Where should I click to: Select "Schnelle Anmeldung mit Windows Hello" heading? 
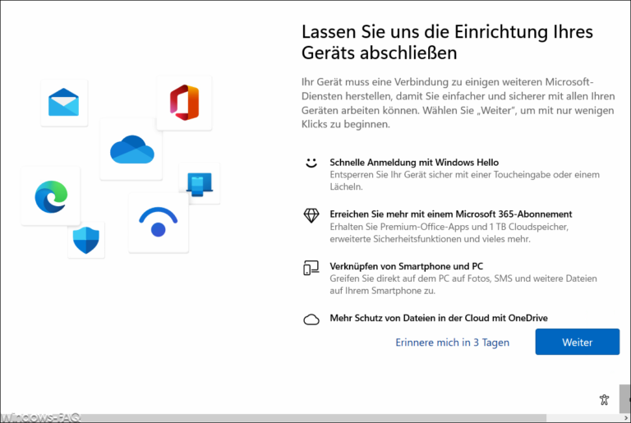414,162
